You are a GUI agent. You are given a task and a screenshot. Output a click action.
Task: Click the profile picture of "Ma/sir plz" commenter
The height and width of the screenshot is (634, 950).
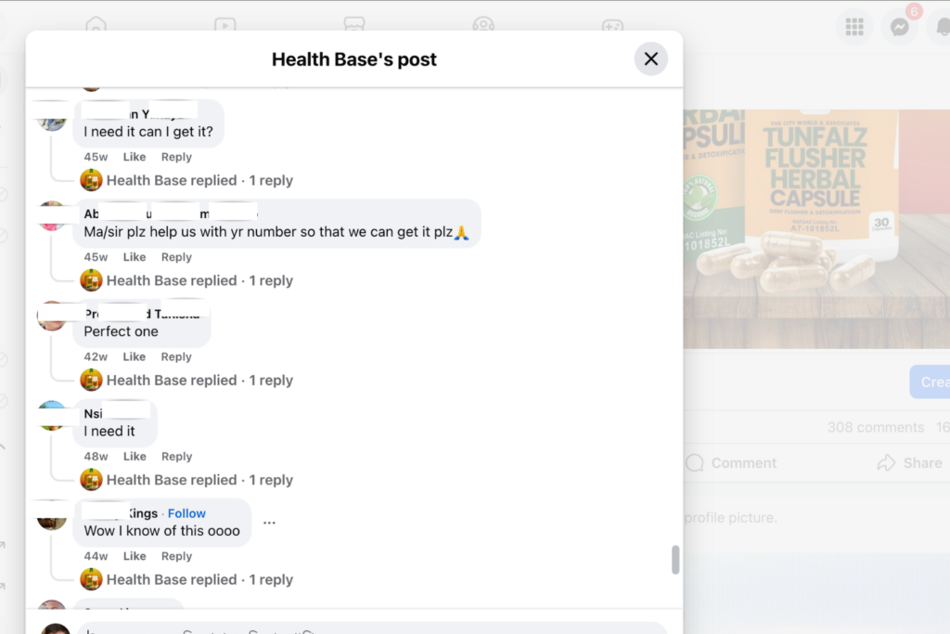(x=52, y=216)
